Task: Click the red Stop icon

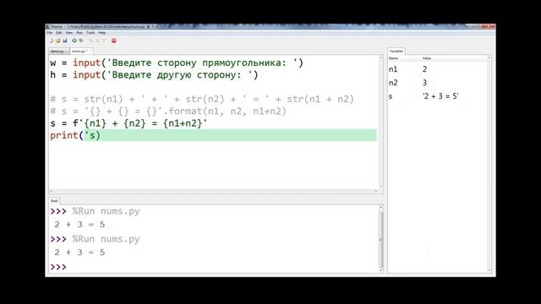Action: (x=114, y=41)
